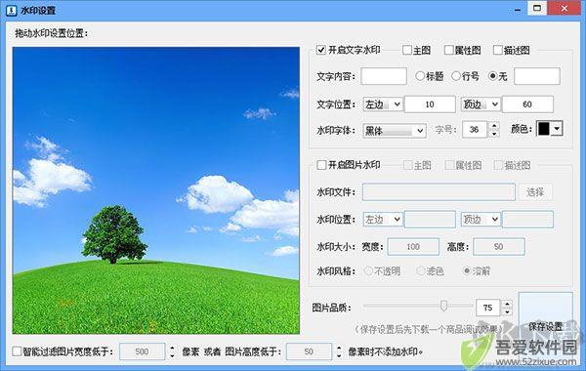Decrease font size with the 字号 down arrow
586x371 pixels.
(494, 134)
